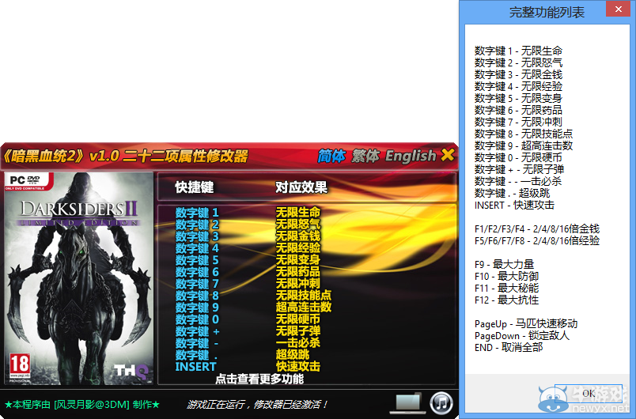Click 点击查看更多功能 link

[x=259, y=379]
